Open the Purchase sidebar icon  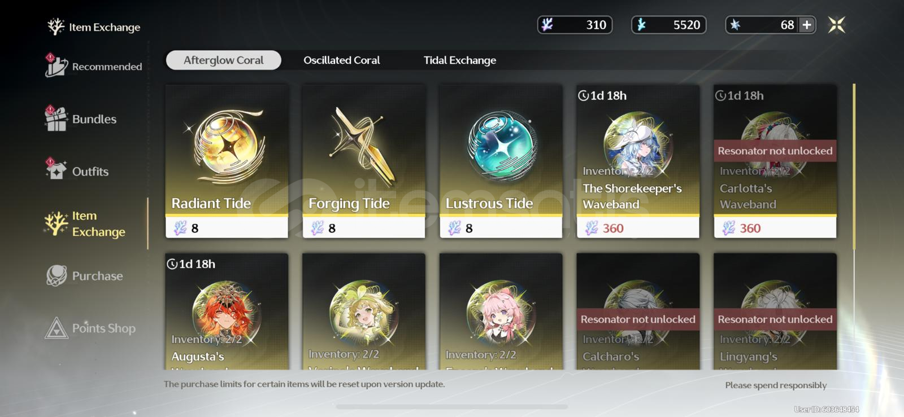coord(56,275)
